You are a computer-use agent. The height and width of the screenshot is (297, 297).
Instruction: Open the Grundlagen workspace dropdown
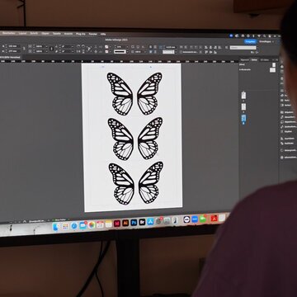(x=266, y=41)
